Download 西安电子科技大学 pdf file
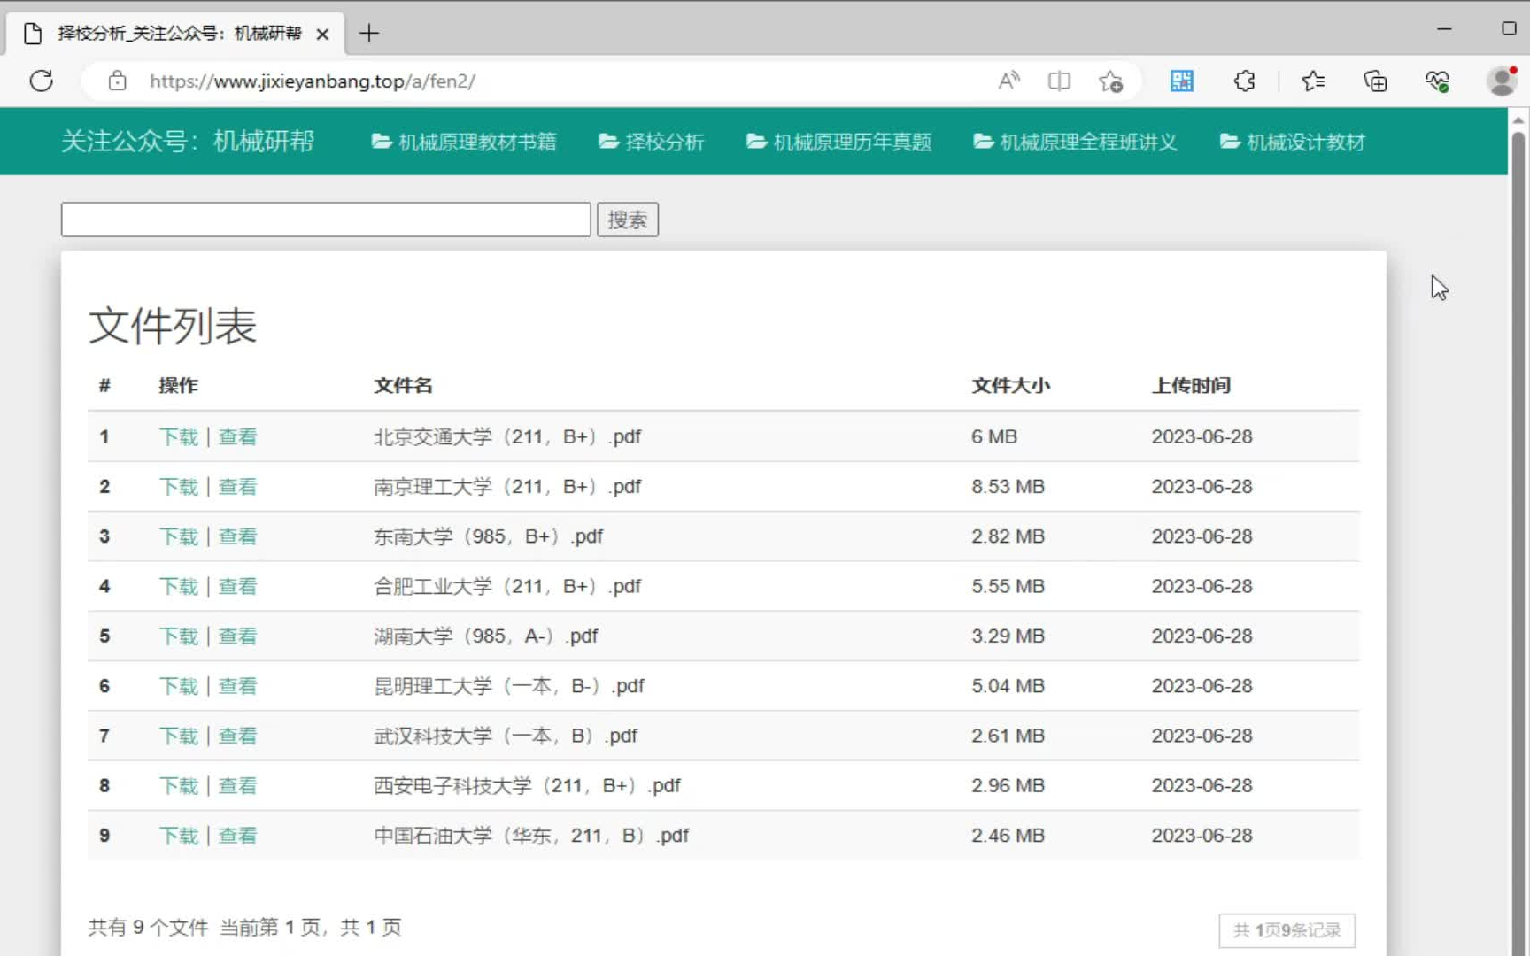 click(179, 785)
